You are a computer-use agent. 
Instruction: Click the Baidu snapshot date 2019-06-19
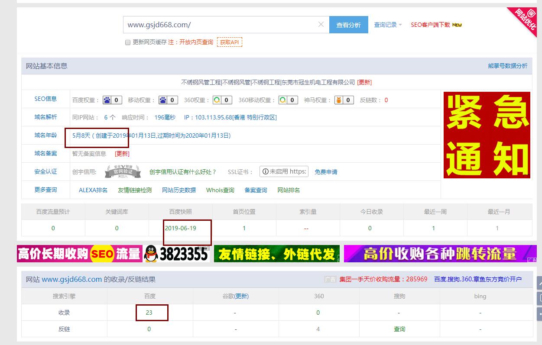(180, 228)
